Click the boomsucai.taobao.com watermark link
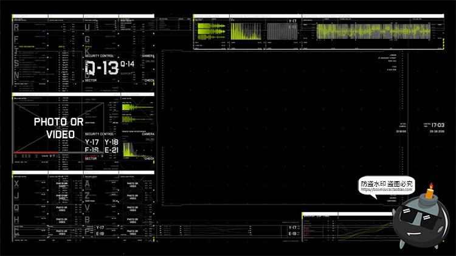456x256 pixels. (387, 189)
